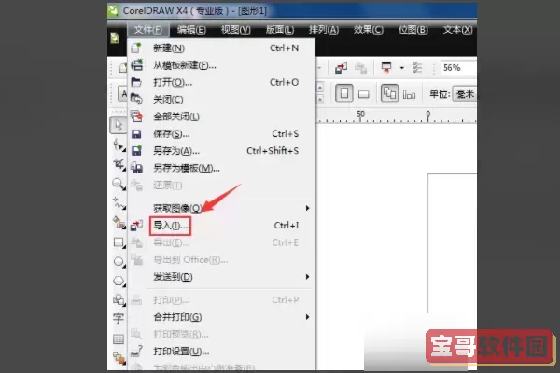560x373 pixels.
Task: Choose 导入(I)... menu entry
Action: (x=221, y=226)
